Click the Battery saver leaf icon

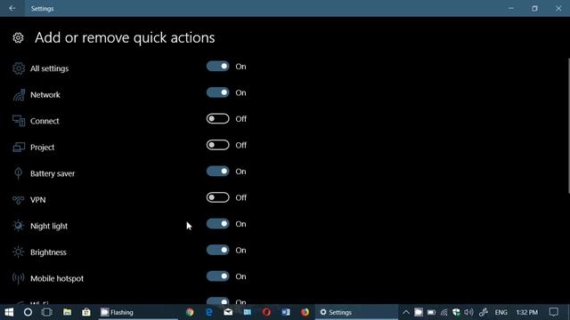pos(18,173)
